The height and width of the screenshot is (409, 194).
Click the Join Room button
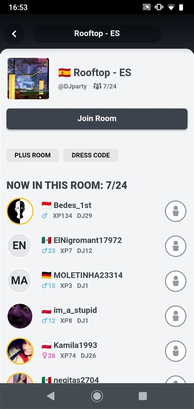coord(97,119)
